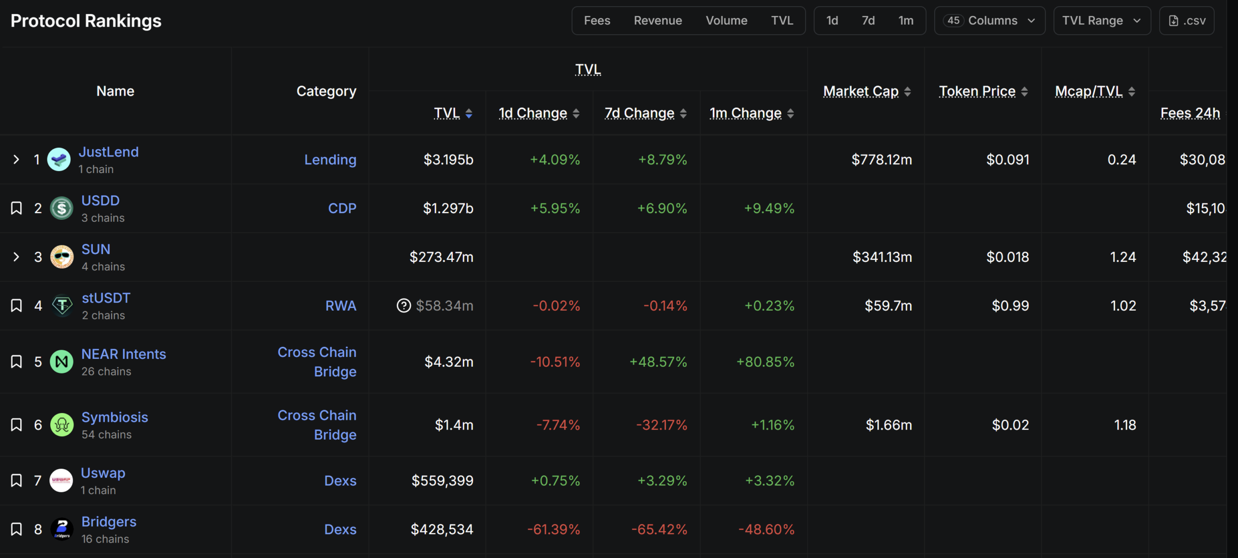This screenshot has width=1238, height=558.
Task: Sort by 1m Change arrows
Action: [x=791, y=114]
